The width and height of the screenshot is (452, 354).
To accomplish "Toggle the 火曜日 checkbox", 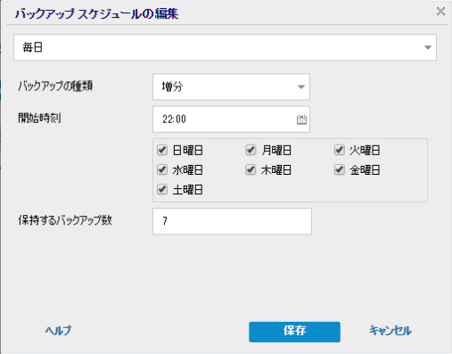I will [339, 150].
